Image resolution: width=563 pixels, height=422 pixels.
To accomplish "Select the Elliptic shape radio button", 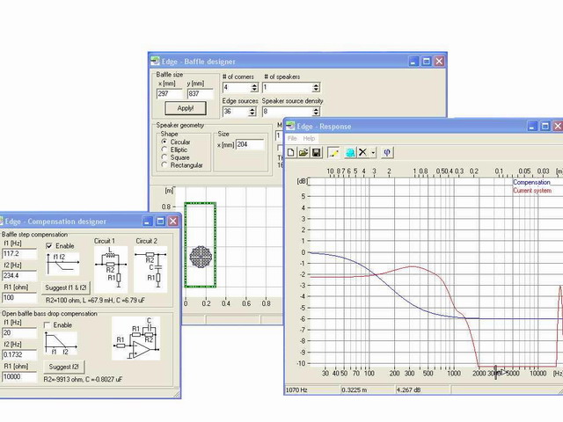I will 165,149.
